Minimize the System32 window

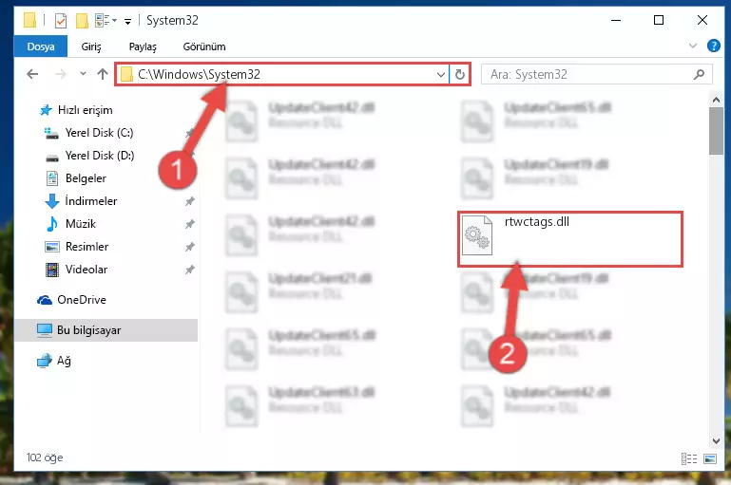click(x=616, y=20)
